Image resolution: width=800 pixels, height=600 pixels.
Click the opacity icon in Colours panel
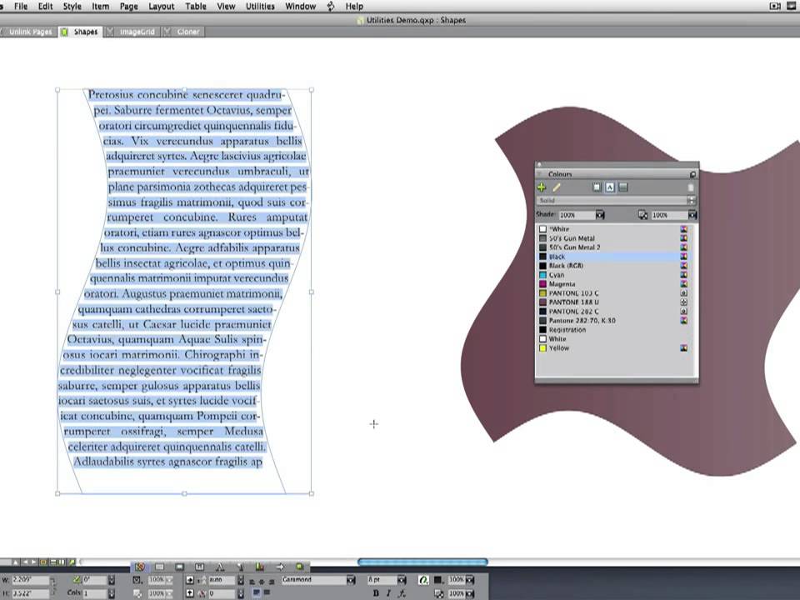point(642,215)
